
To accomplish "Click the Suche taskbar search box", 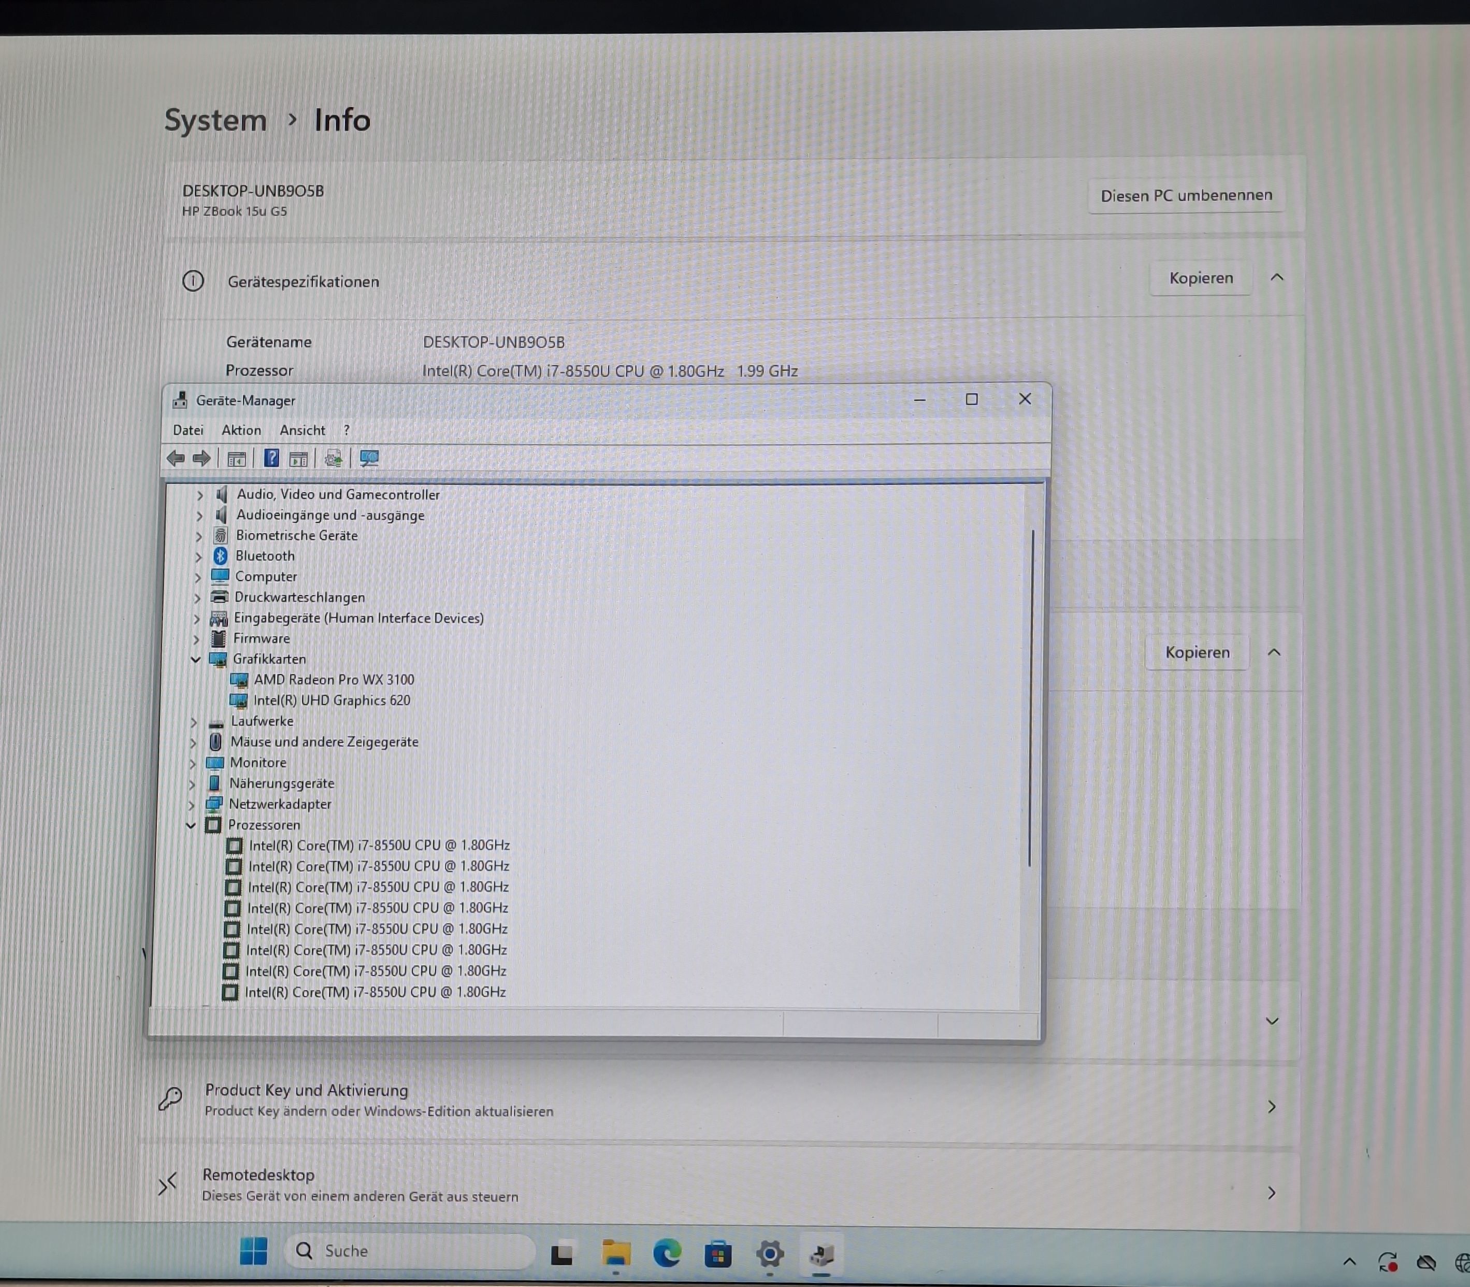I will point(410,1252).
